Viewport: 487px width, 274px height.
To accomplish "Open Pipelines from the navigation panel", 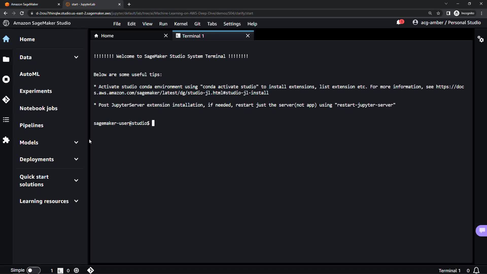I will [31, 125].
